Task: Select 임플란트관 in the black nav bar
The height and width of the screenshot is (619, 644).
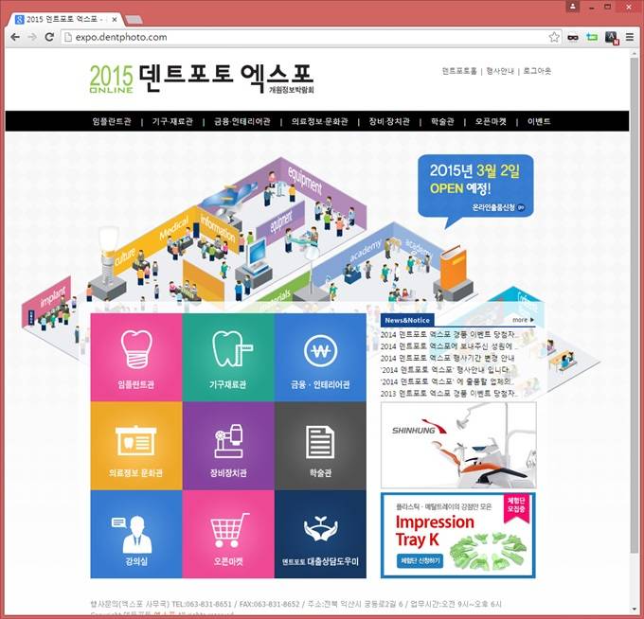Action: pos(112,121)
